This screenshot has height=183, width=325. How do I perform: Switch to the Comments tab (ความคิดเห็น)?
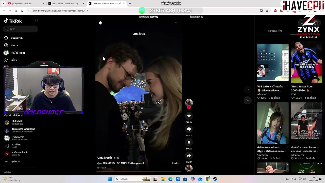coord(275,31)
